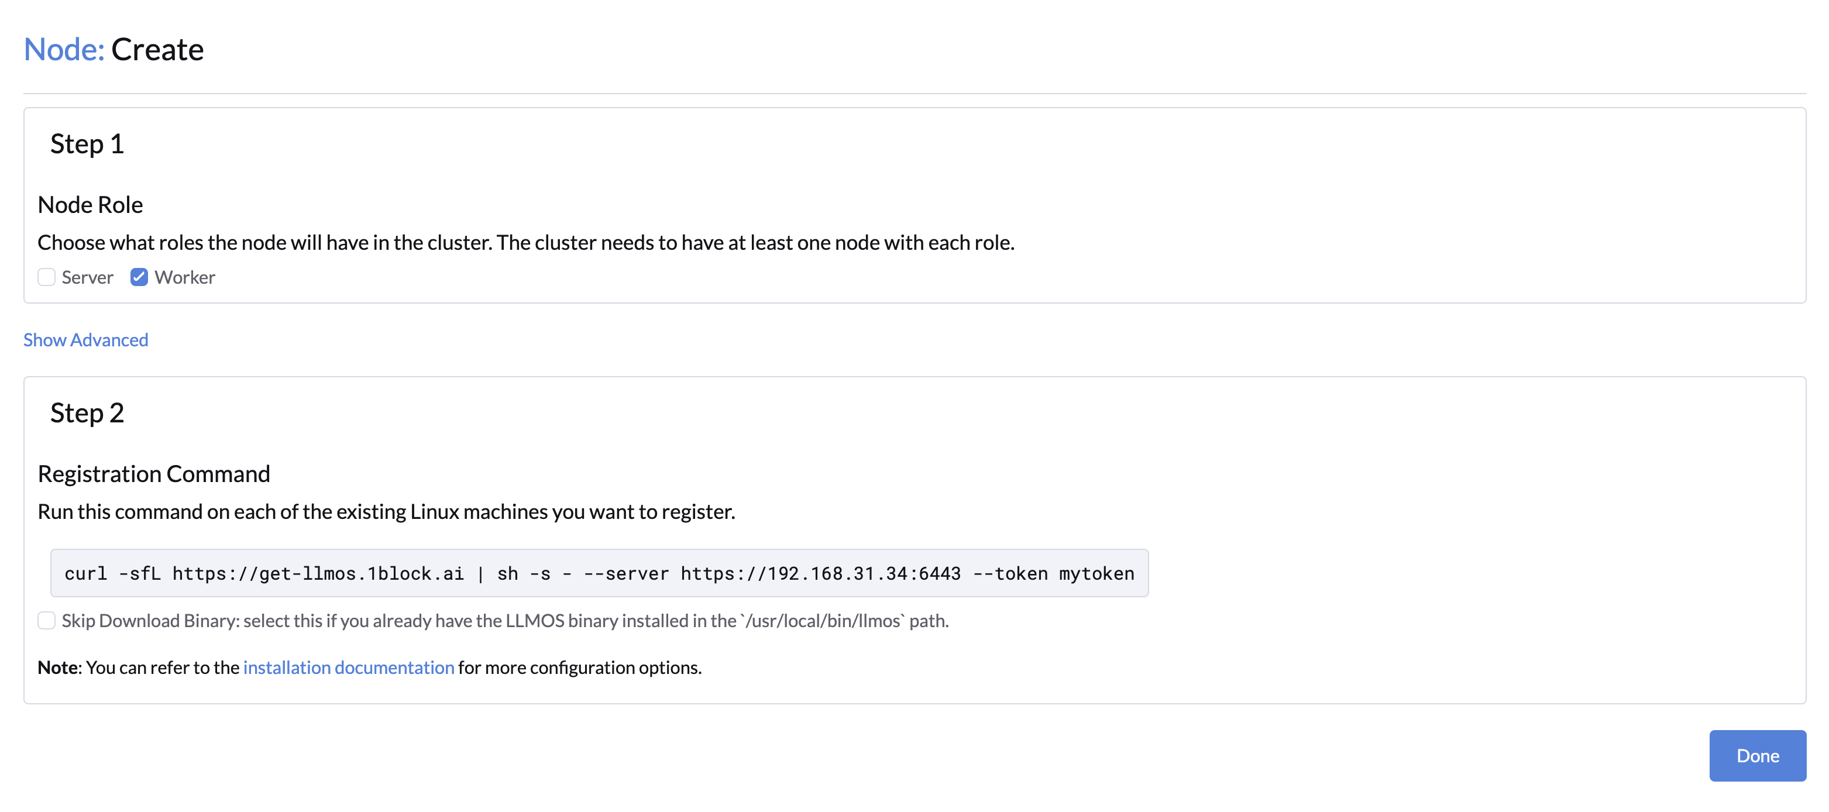
Task: Click the 'Server' checkbox label text
Action: [87, 277]
